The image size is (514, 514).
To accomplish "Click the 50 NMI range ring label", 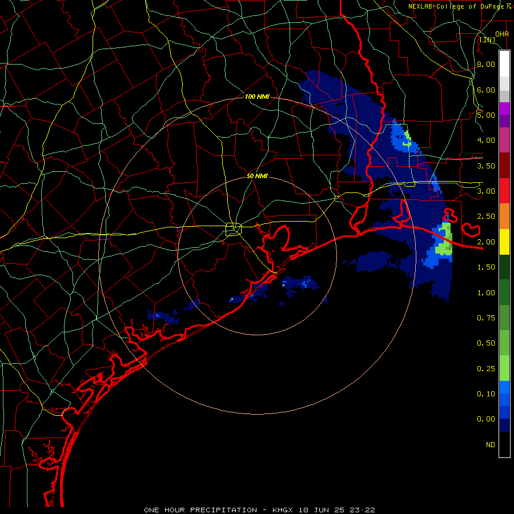I will (x=258, y=176).
